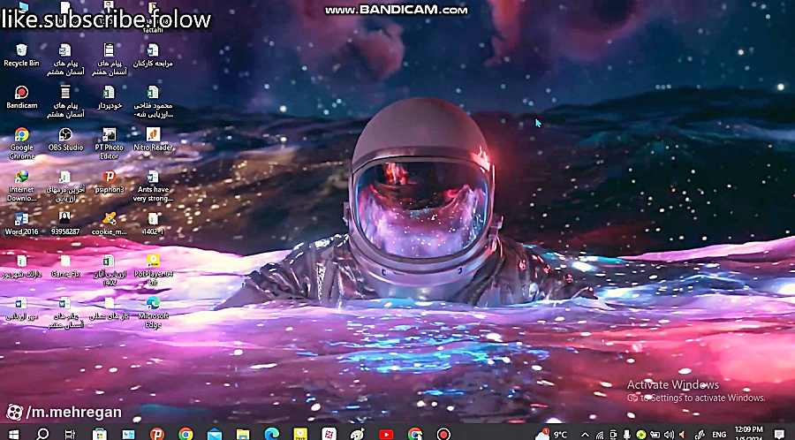Open PotPlayer from the taskbar
Viewport: 795px width, 440px height.
pyautogui.click(x=300, y=435)
